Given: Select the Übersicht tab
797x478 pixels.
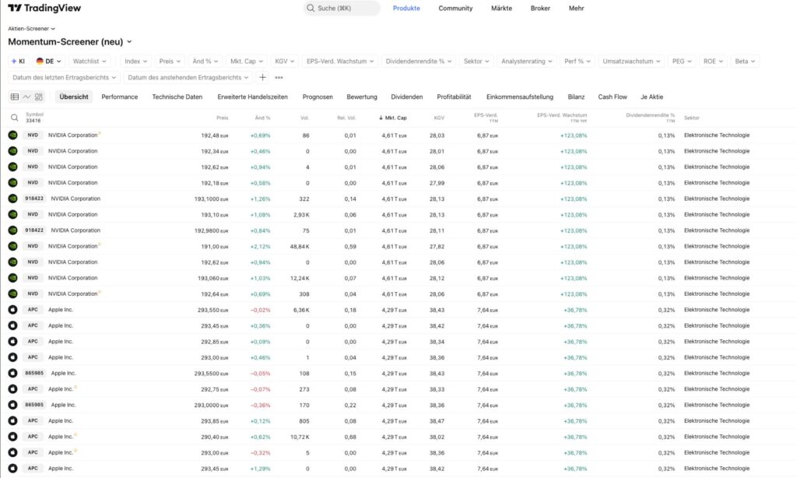Looking at the screenshot, I should click(74, 97).
